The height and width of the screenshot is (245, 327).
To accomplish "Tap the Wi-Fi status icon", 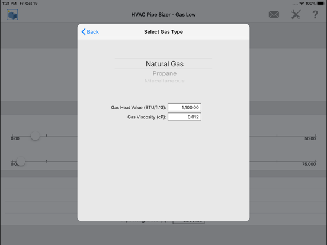I will [x=302, y=4].
